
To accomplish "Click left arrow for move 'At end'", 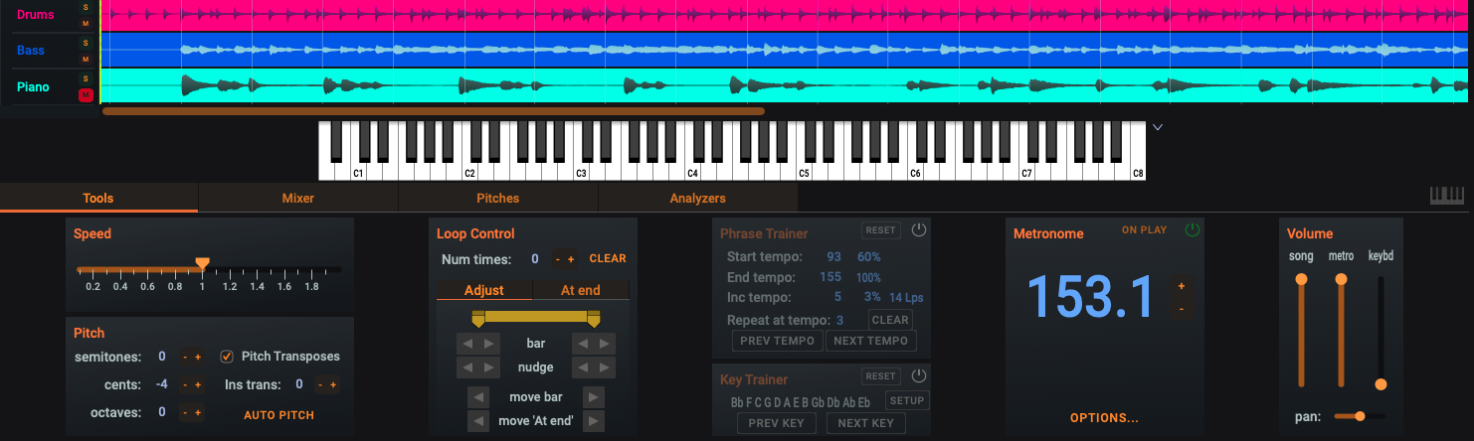I will point(478,421).
